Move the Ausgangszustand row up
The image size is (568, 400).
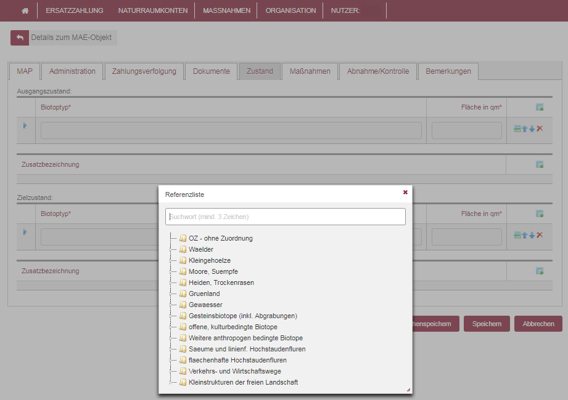(x=525, y=129)
